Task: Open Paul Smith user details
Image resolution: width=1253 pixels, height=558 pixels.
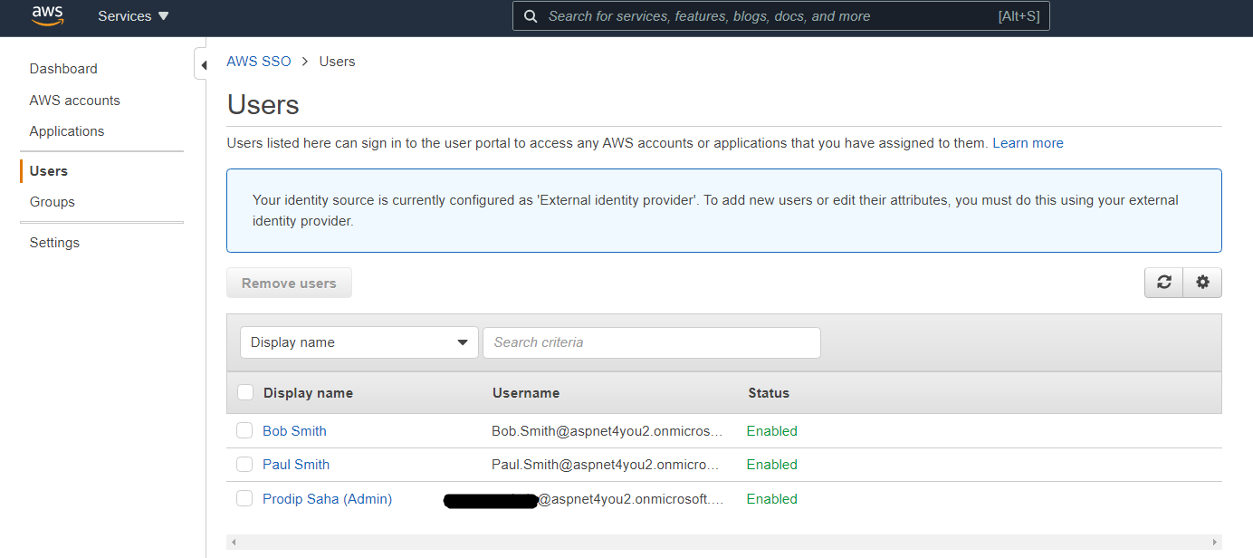Action: (x=296, y=465)
